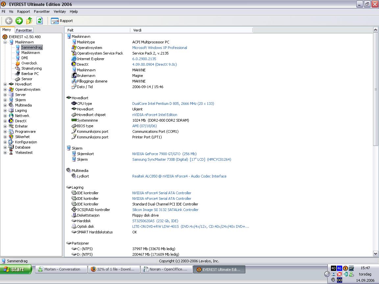Click the Programvare icon in tree

11,131
